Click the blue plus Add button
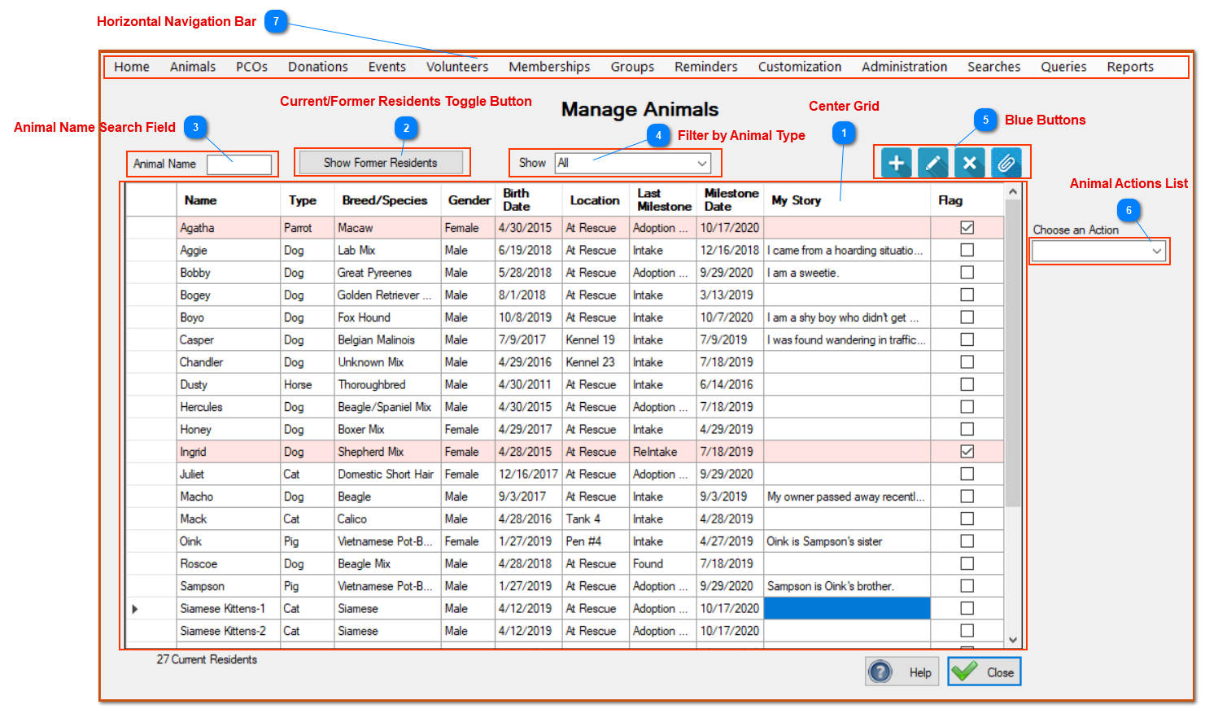 click(x=896, y=163)
